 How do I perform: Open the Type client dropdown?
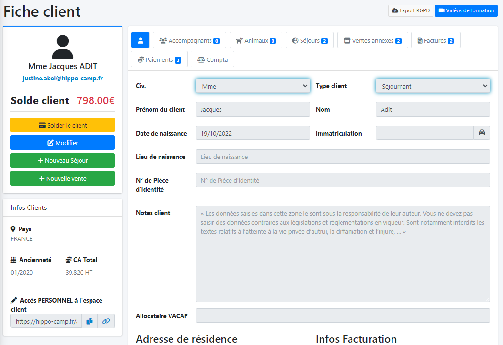[433, 86]
